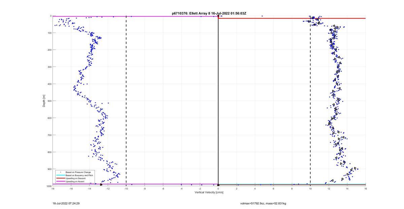Screen dimensions: 404x209
Task: Click legend entry 'Upwelling on Descent'
Action: click(x=76, y=178)
